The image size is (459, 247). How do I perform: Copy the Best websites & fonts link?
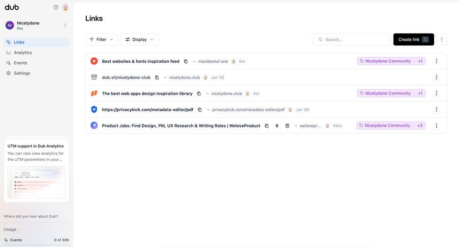186,61
